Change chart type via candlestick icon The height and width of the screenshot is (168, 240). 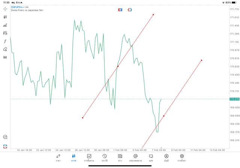click(5, 17)
